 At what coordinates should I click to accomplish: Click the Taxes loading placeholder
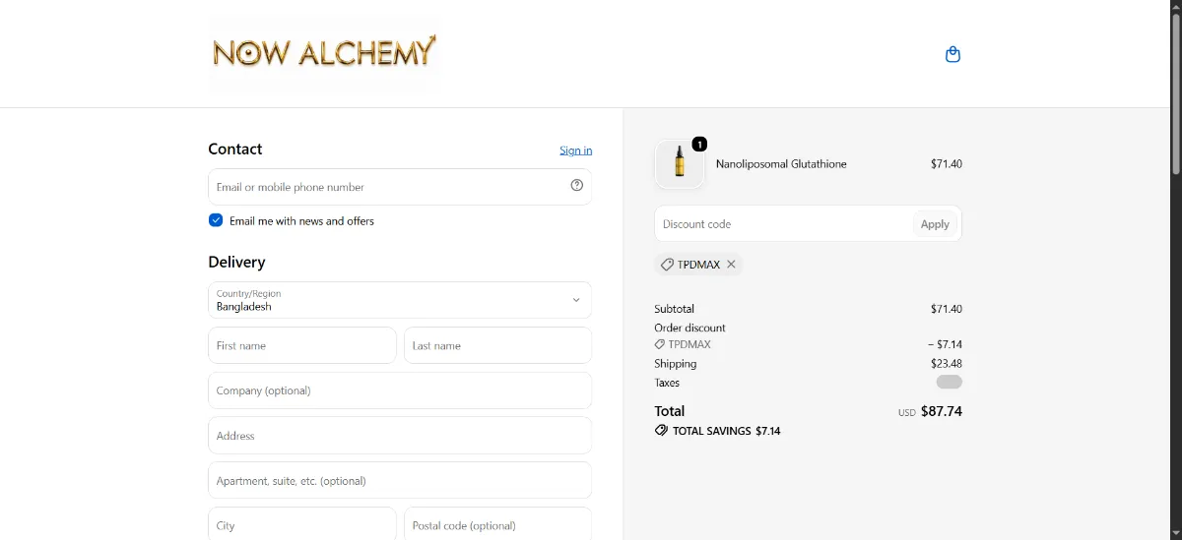coord(950,382)
